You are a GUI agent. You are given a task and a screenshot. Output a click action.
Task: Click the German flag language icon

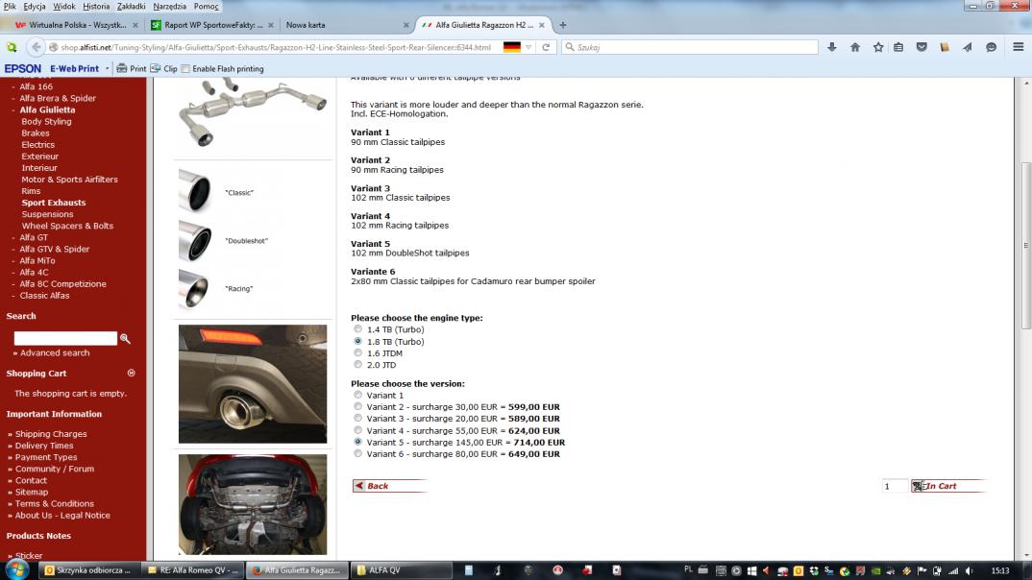pos(512,47)
